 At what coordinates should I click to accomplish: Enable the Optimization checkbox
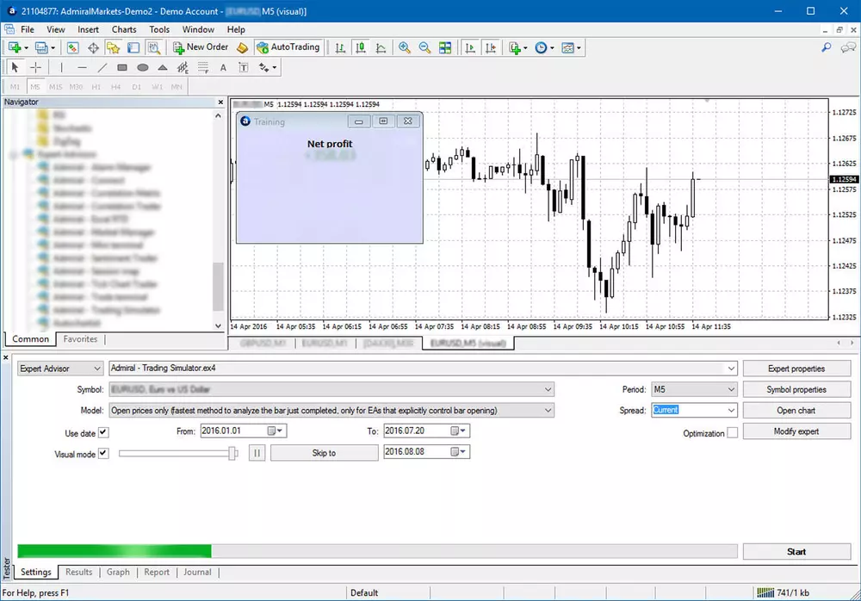click(x=734, y=433)
